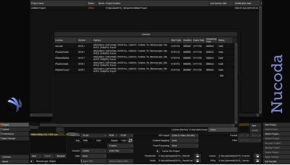Click Apply Settings button
The height and width of the screenshot is (165, 290).
pos(276,157)
